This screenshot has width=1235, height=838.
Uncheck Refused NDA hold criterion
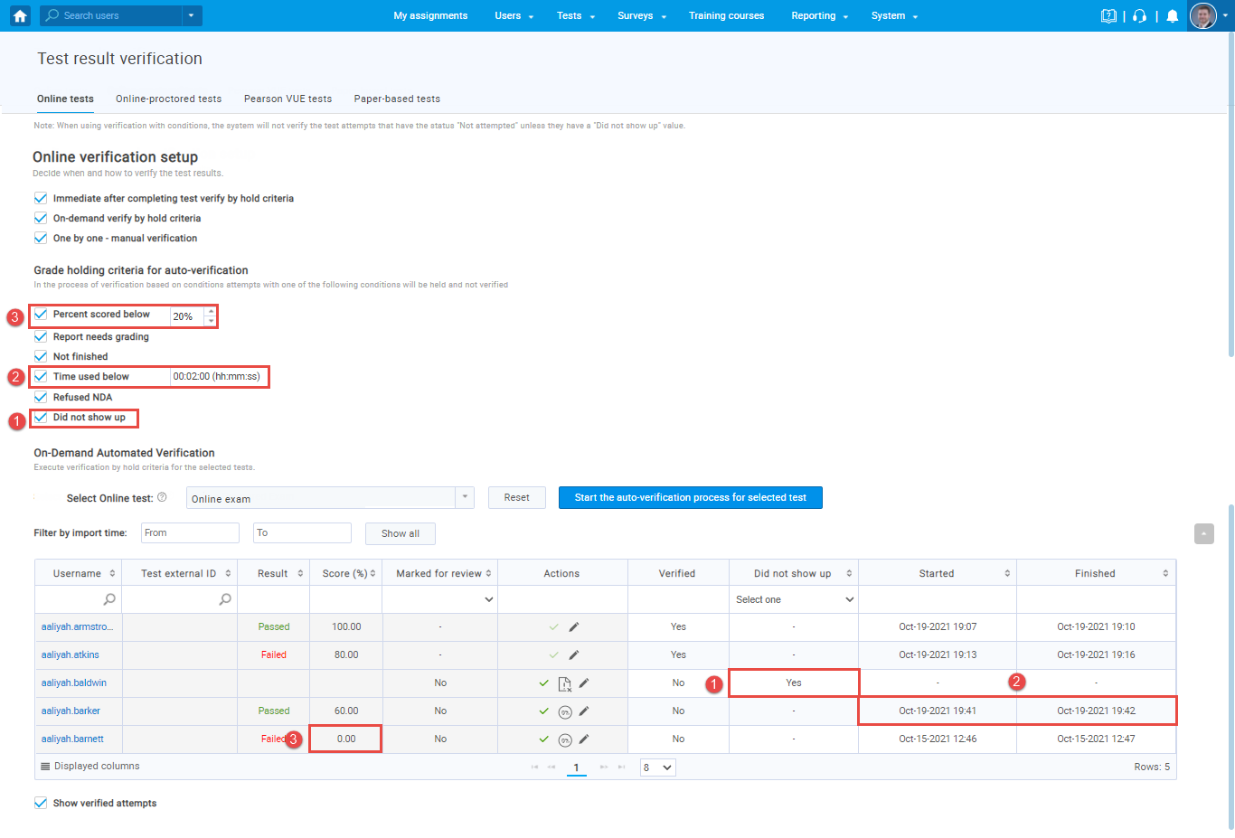tap(41, 397)
